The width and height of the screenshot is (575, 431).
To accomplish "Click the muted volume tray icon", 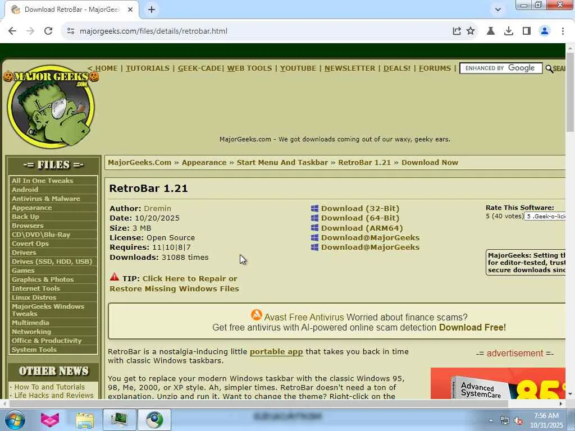I will pyautogui.click(x=518, y=421).
